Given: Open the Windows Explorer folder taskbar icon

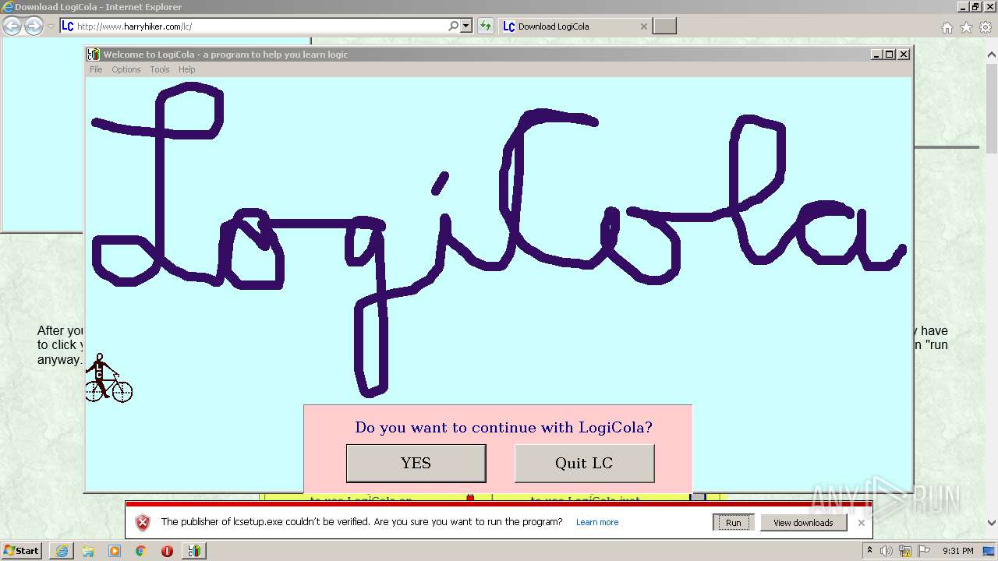Looking at the screenshot, I should 88,551.
